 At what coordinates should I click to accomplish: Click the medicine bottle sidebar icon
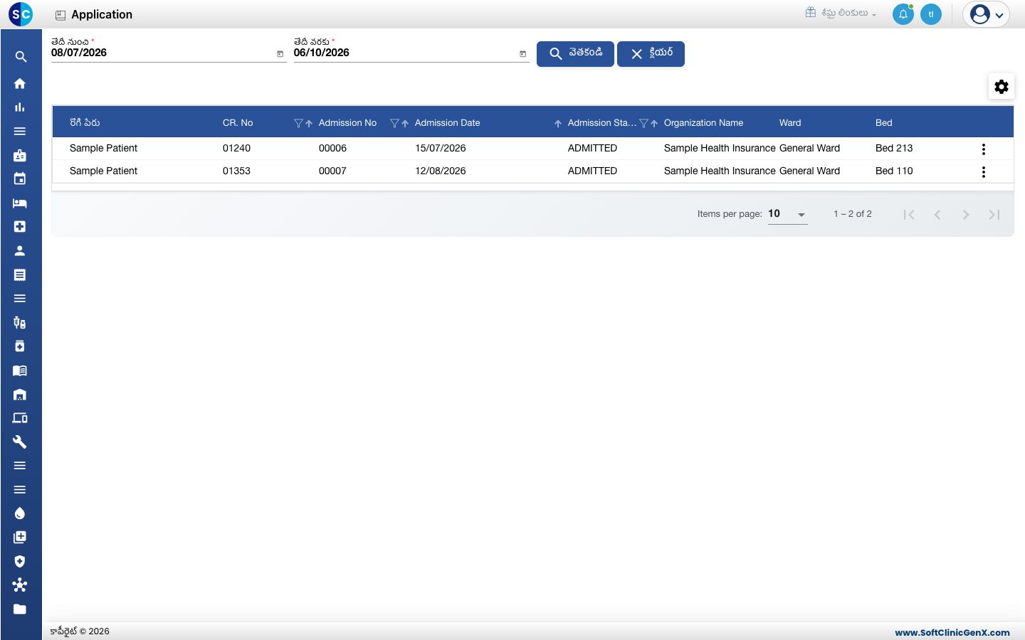point(20,346)
